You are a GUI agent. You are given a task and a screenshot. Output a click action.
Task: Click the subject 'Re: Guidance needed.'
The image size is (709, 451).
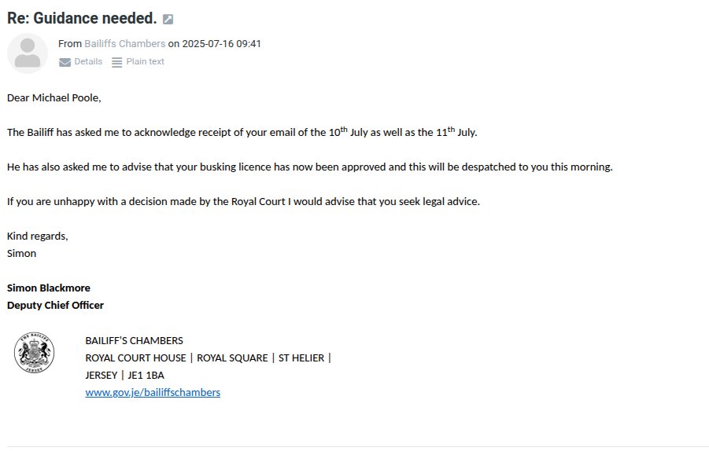pos(82,18)
